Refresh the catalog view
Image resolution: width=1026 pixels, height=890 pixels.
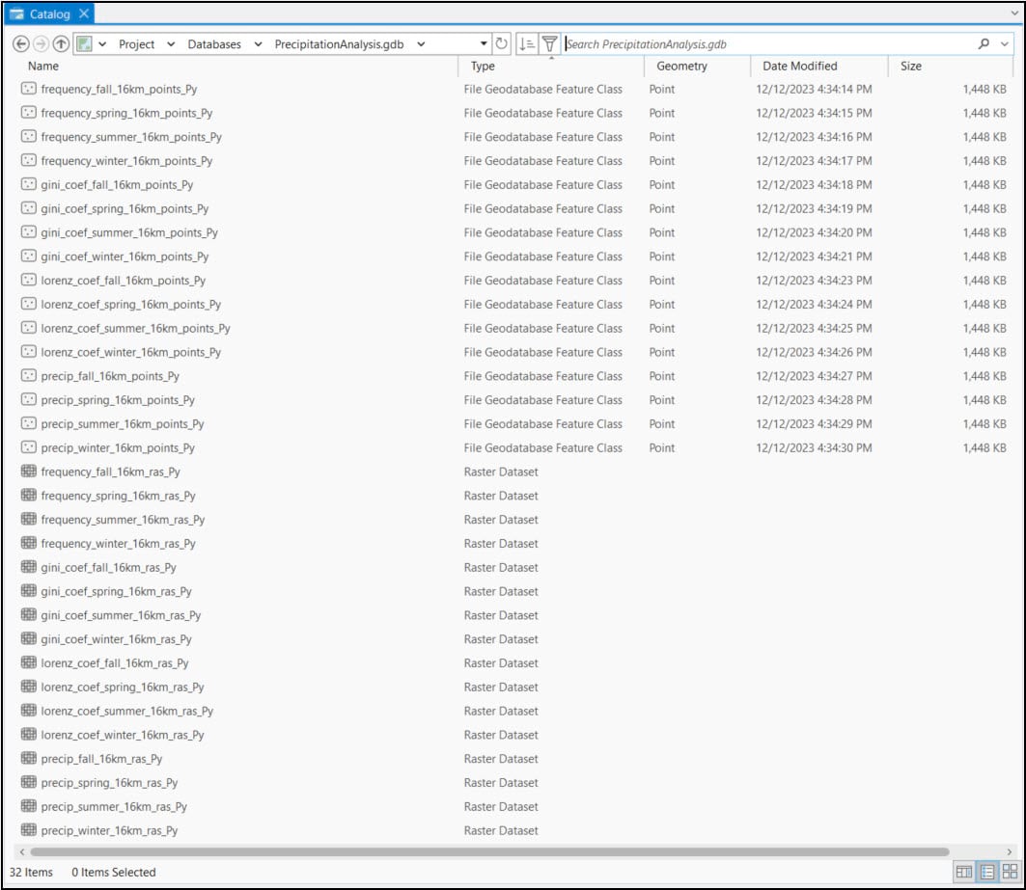coord(501,43)
